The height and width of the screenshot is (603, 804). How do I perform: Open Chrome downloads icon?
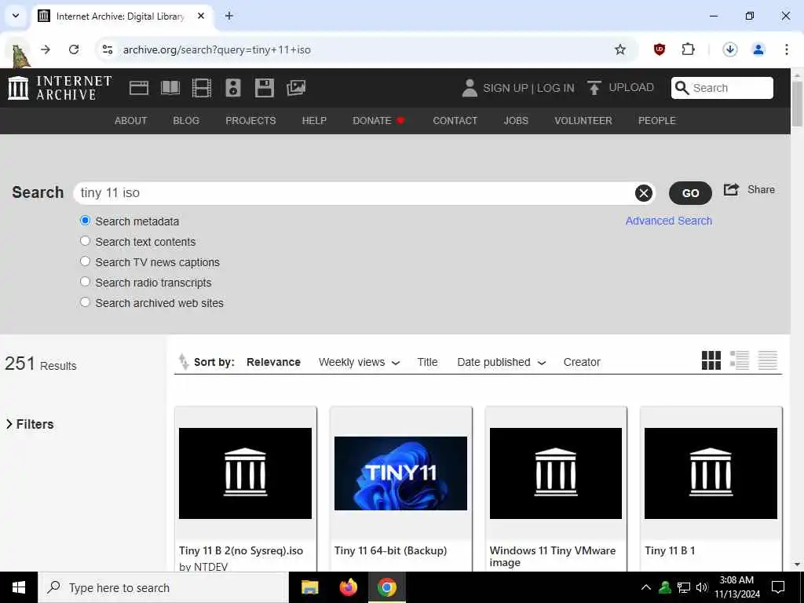[729, 49]
